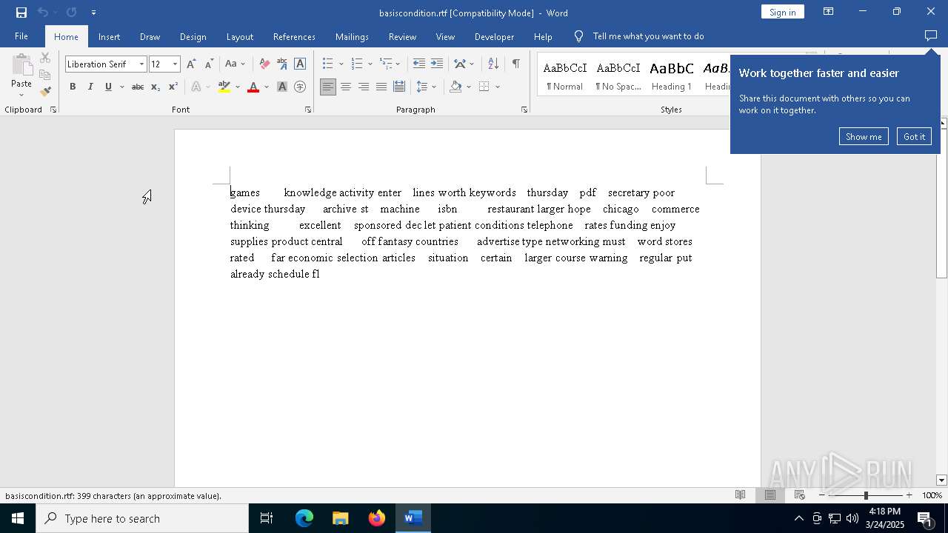This screenshot has height=533, width=948.
Task: Open Comments pane icon
Action: (931, 36)
